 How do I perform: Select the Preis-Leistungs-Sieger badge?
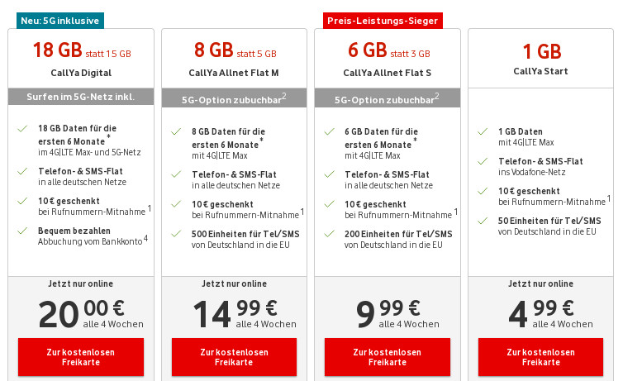click(383, 20)
